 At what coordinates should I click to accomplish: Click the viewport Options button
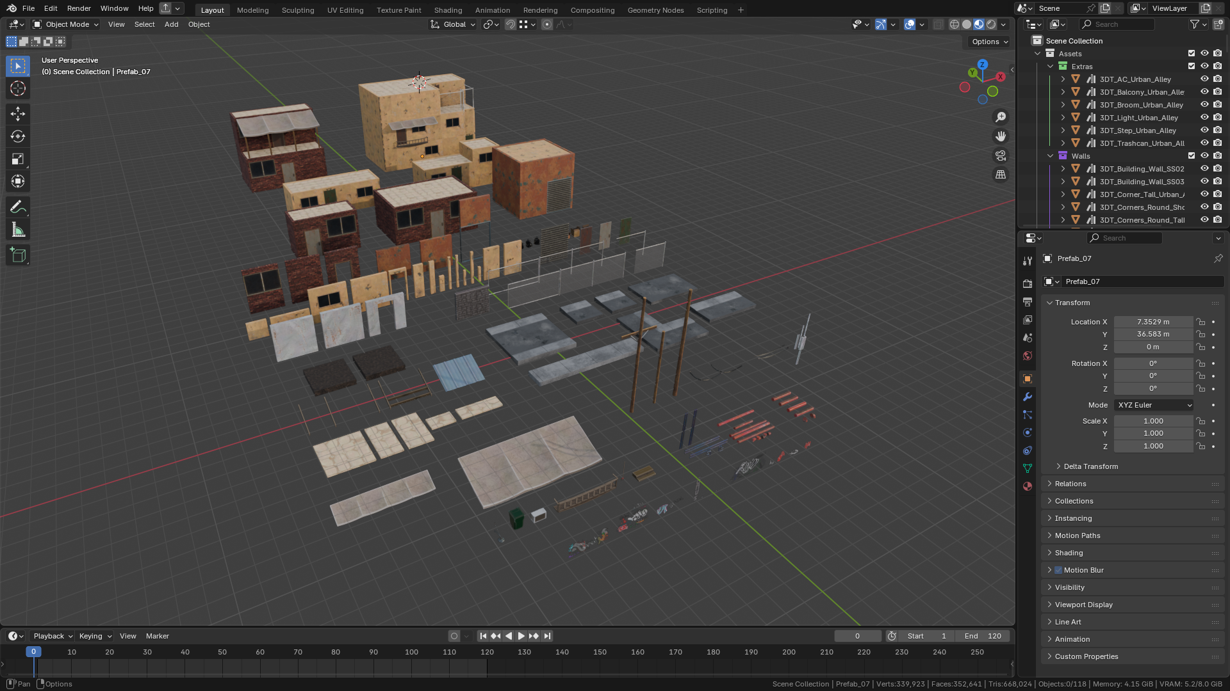pyautogui.click(x=989, y=42)
